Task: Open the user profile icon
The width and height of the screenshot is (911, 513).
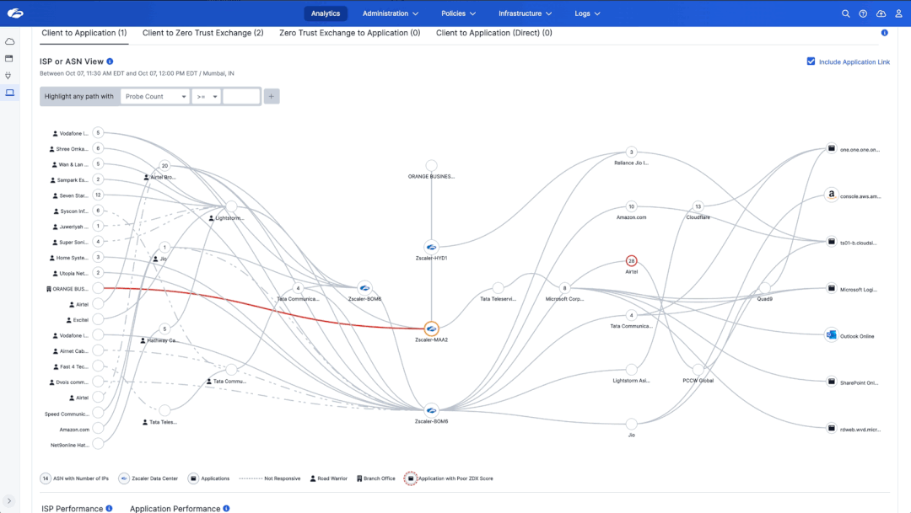Action: [897, 13]
